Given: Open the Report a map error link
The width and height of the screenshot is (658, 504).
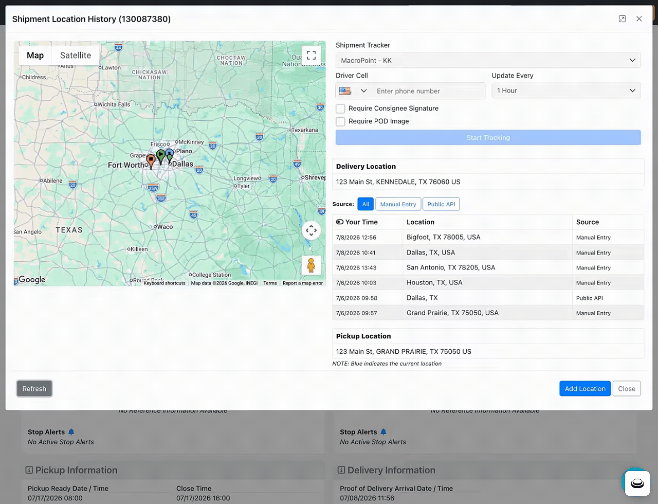Looking at the screenshot, I should (303, 283).
